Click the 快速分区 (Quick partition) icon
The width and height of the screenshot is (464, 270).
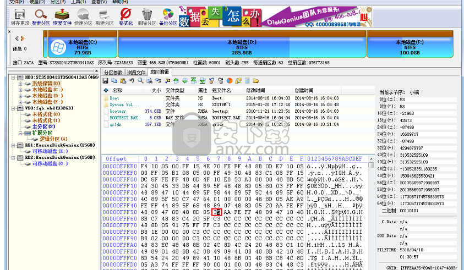click(x=83, y=17)
